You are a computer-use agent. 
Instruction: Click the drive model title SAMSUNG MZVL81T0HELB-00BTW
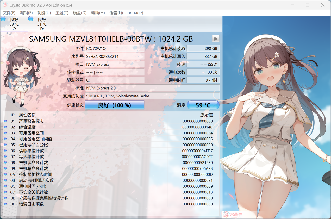(90, 39)
